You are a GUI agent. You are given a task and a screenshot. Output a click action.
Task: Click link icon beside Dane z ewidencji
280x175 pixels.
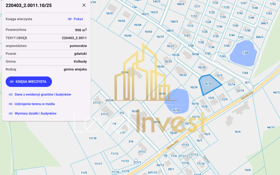point(11,94)
